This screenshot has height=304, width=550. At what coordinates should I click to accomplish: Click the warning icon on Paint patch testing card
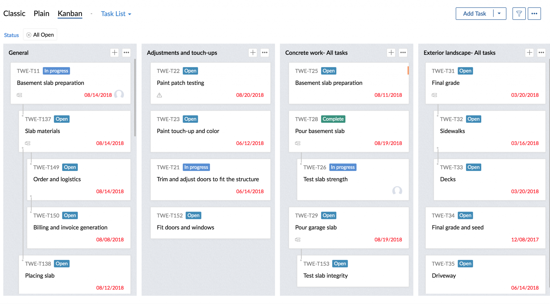159,95
